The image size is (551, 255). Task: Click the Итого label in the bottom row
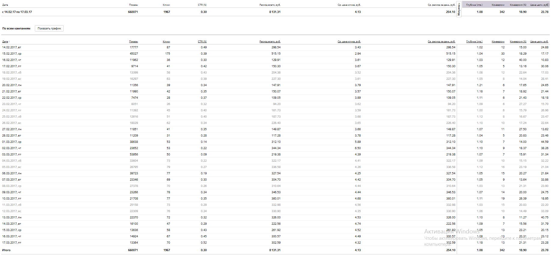pos(6,250)
